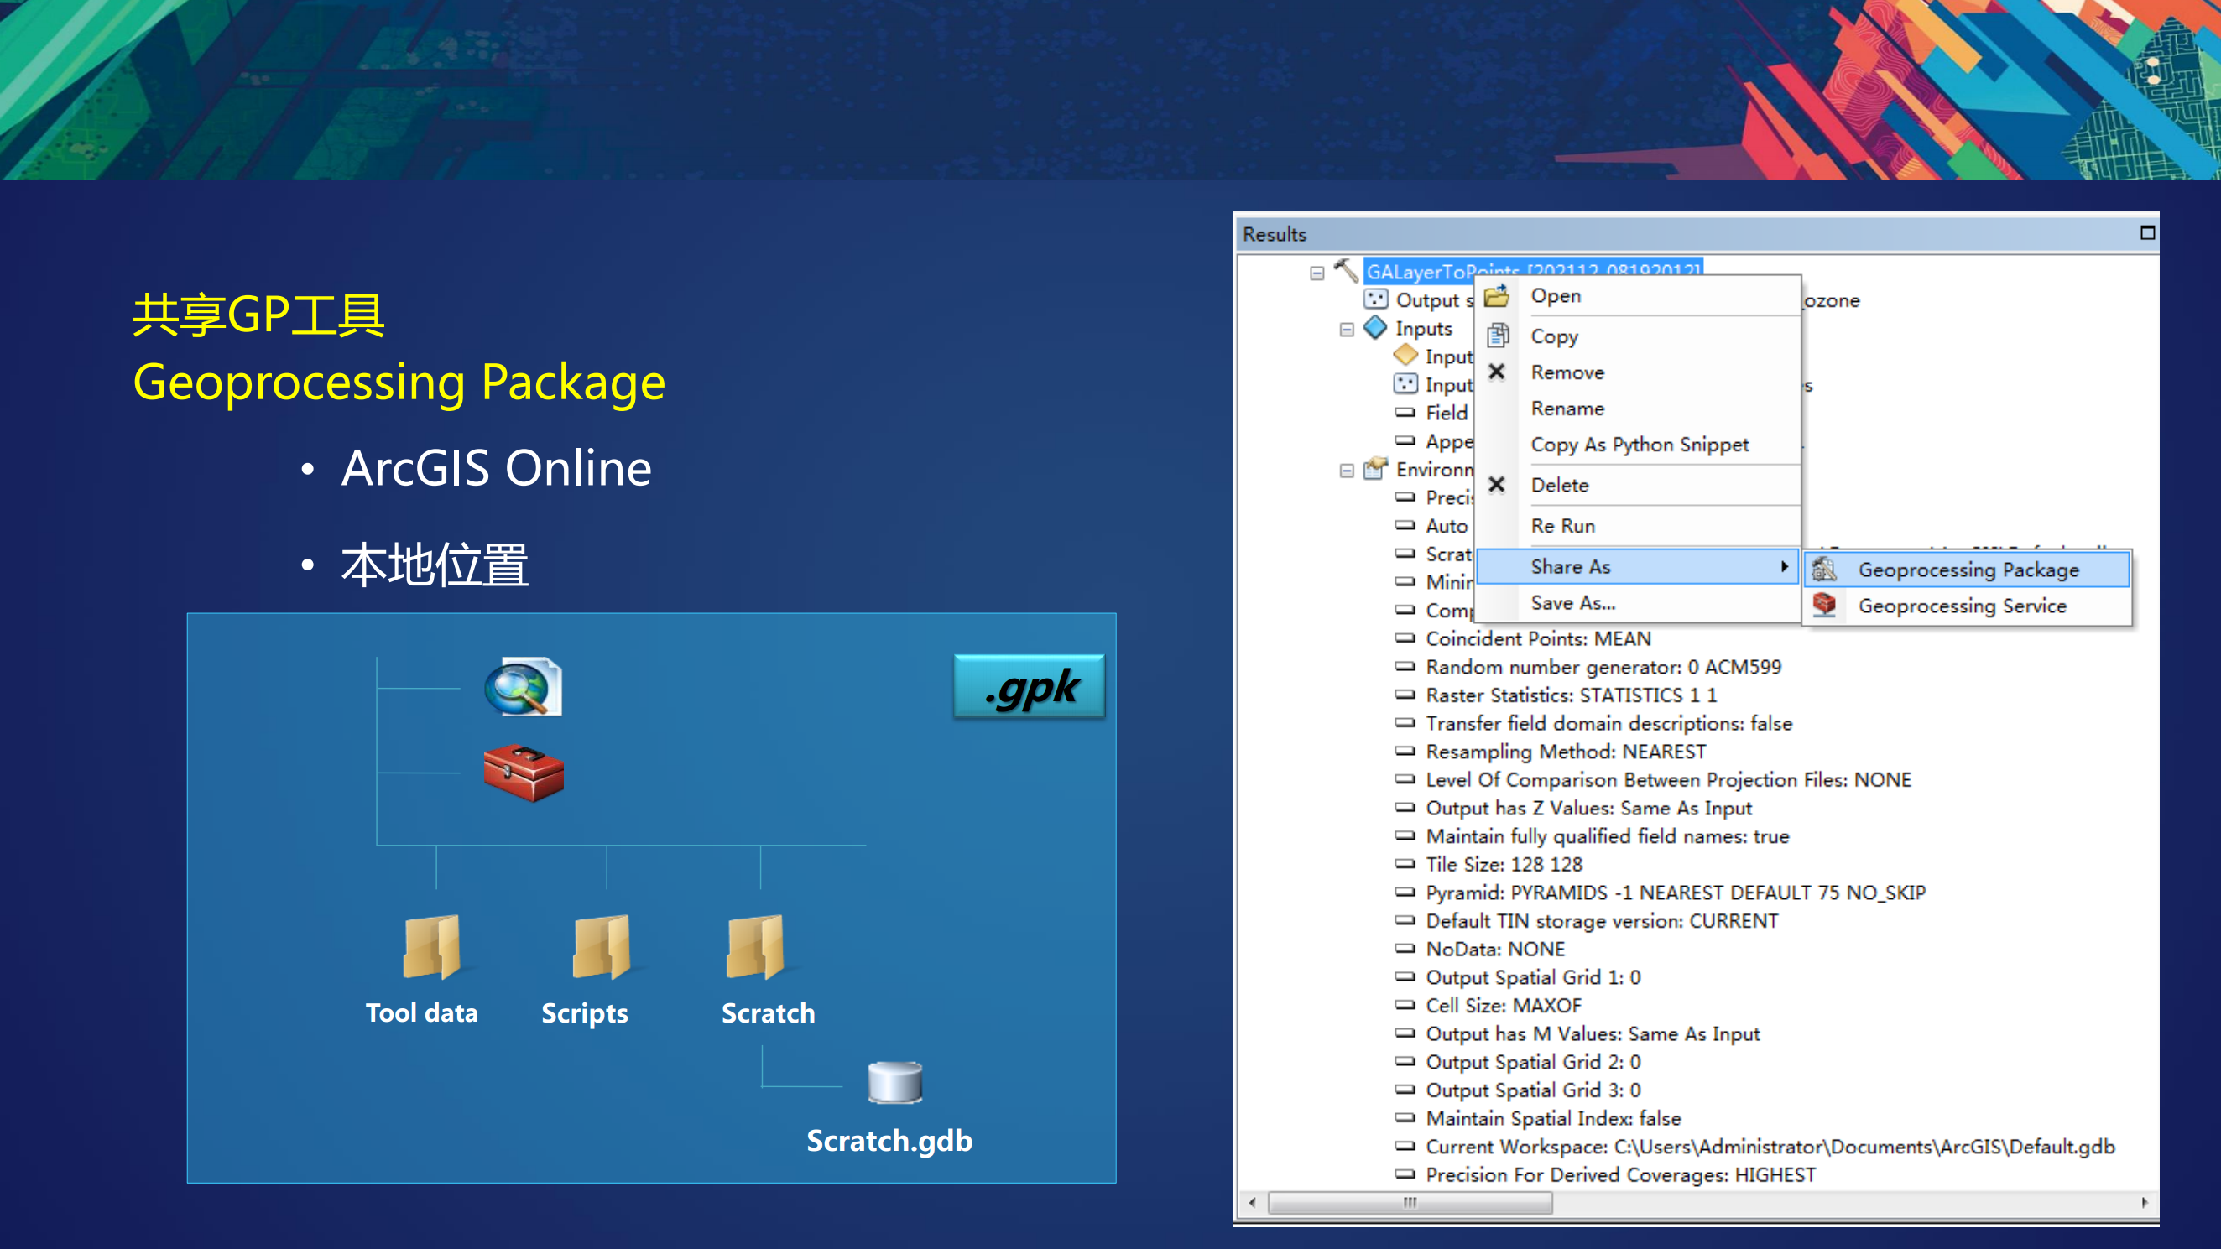The height and width of the screenshot is (1249, 2221).
Task: Select the Share As menu item
Action: click(x=1638, y=566)
